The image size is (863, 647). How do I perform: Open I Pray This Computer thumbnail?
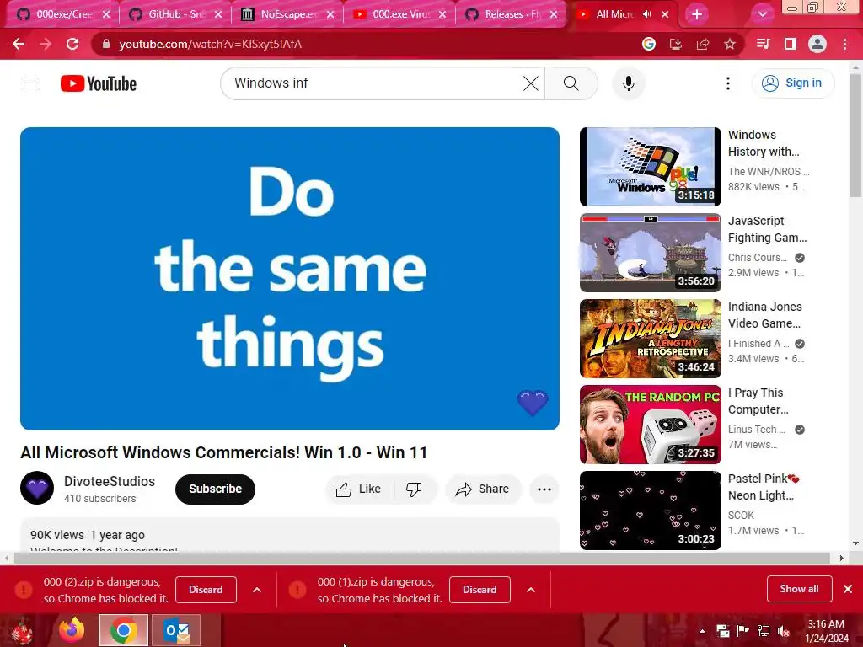pyautogui.click(x=651, y=425)
